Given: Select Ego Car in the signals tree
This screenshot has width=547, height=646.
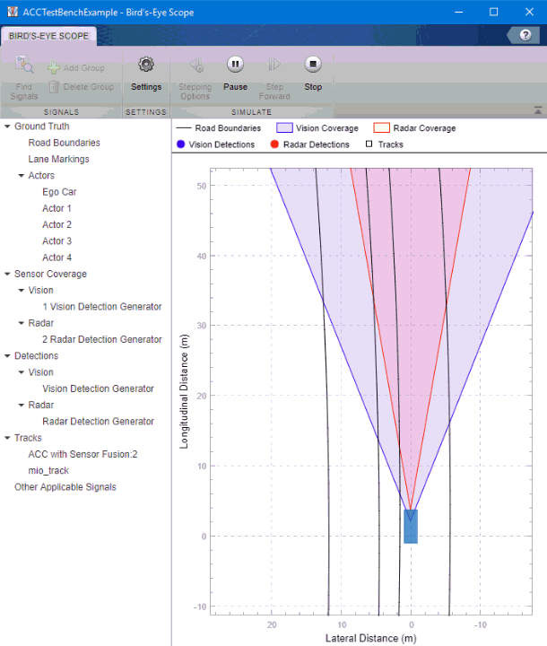Looking at the screenshot, I should pyautogui.click(x=59, y=192).
